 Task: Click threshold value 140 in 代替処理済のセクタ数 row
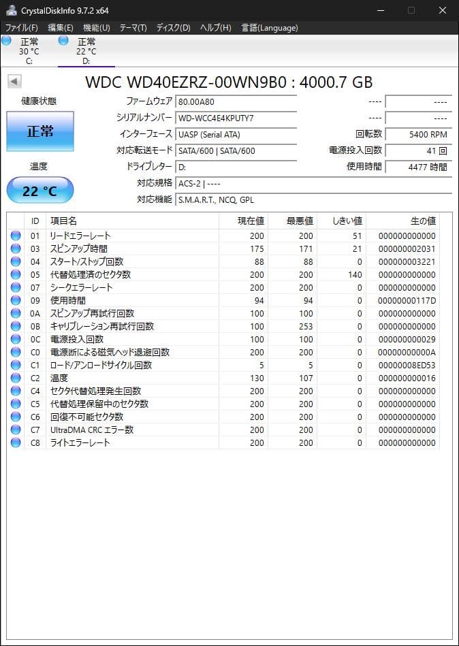(x=355, y=274)
